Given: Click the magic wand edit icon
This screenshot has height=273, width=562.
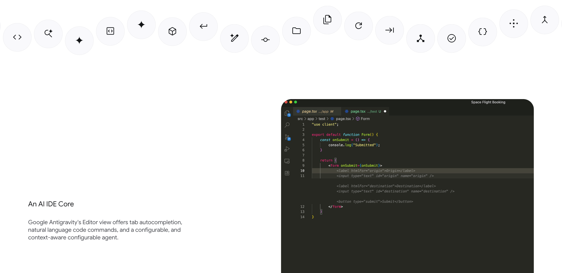Looking at the screenshot, I should coord(234,38).
